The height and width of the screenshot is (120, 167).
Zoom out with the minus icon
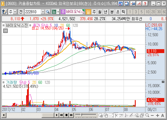pyautogui.click(x=152, y=115)
